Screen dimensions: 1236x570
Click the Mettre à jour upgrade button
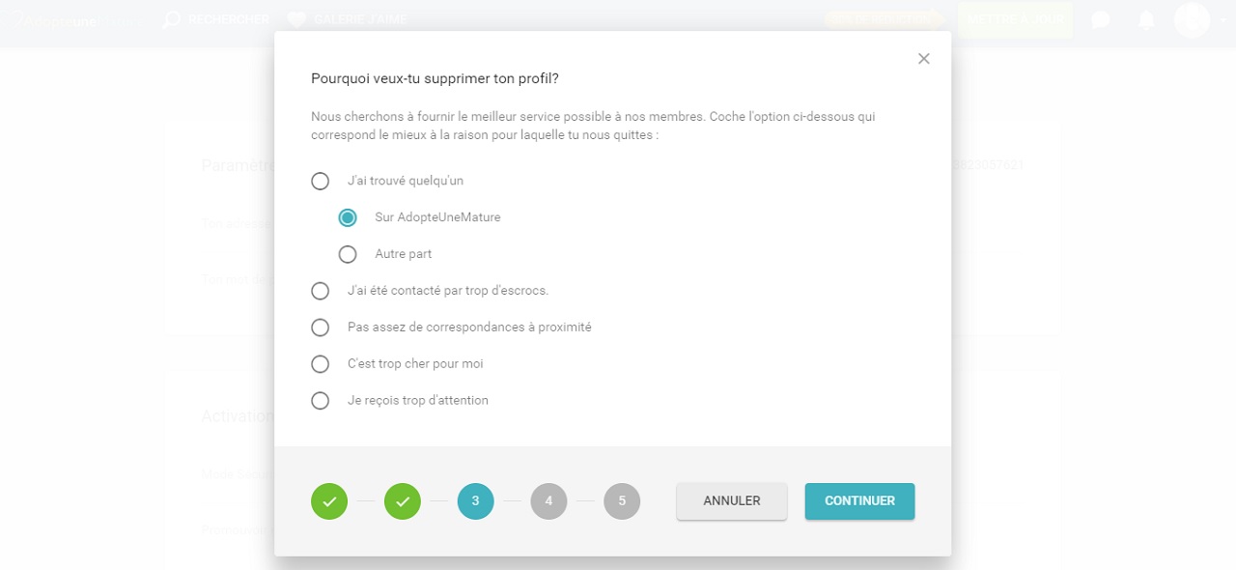1015,19
